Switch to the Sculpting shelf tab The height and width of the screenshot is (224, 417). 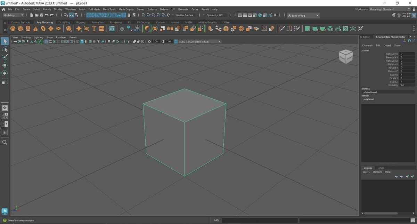(64, 22)
